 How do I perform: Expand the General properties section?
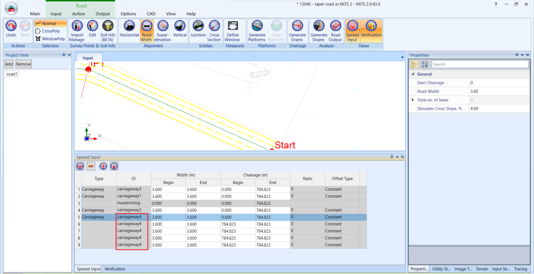tap(412, 74)
